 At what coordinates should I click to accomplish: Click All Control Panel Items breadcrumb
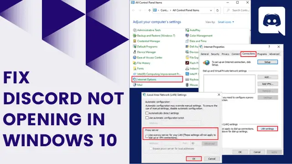(x=186, y=10)
